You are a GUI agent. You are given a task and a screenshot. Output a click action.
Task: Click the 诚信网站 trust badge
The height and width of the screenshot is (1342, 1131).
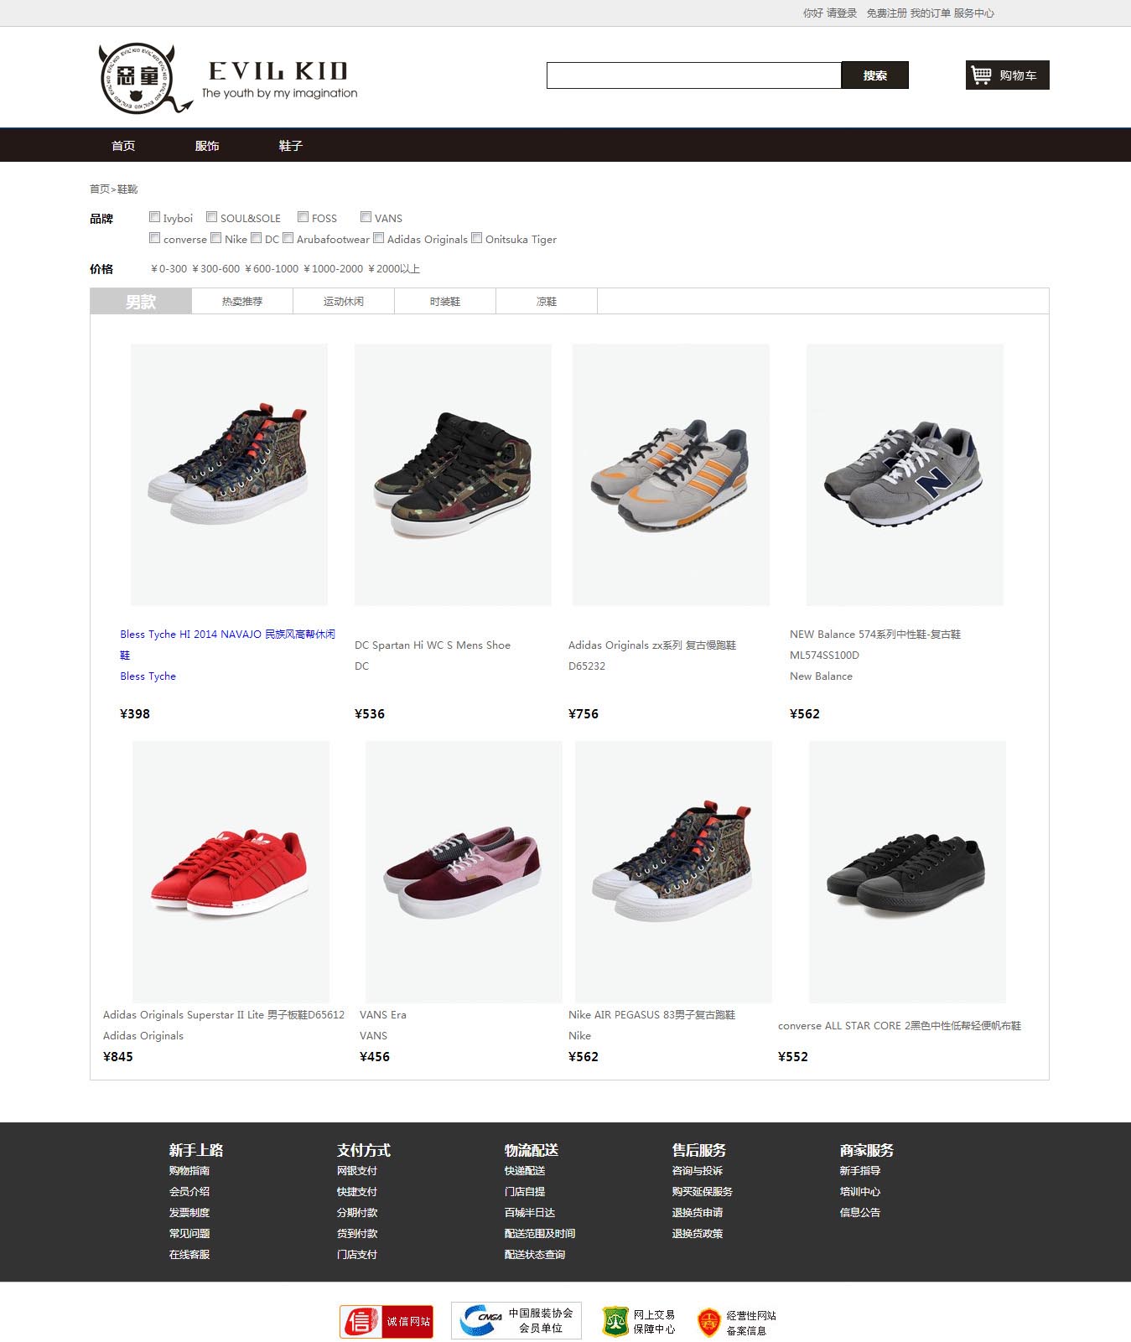(x=387, y=1321)
